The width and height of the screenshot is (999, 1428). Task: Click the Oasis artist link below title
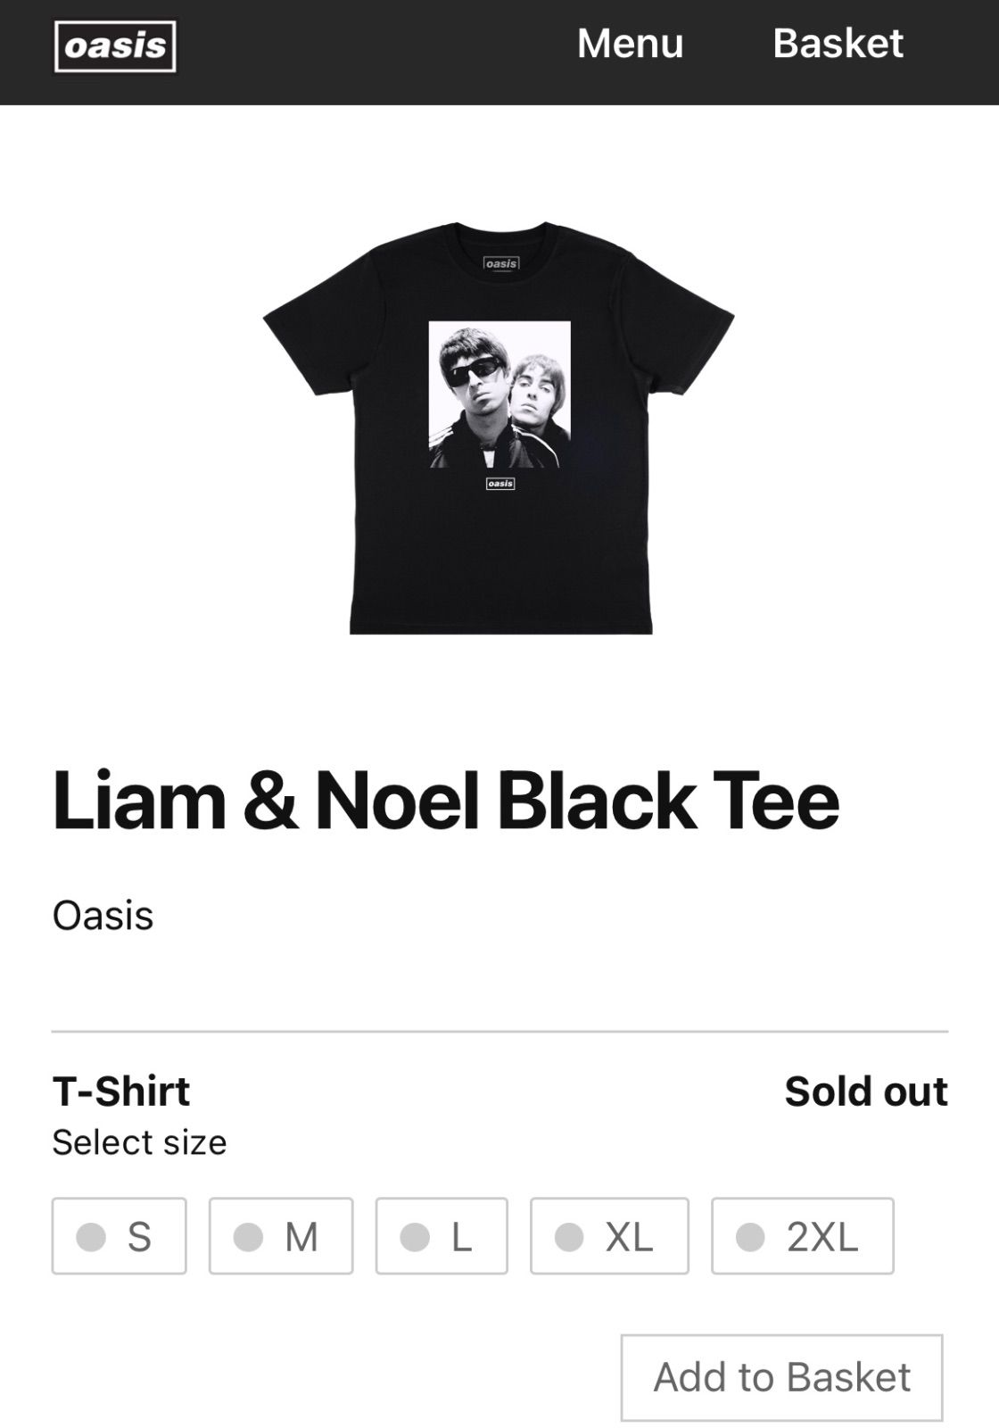103,916
